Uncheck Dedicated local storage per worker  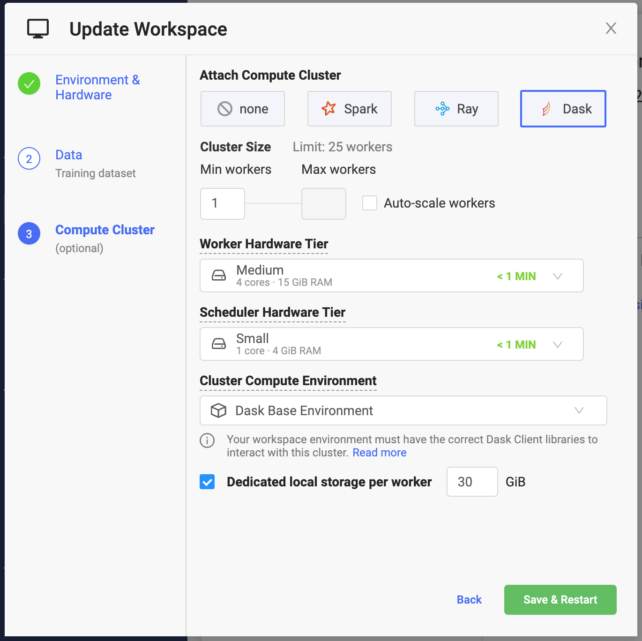coord(207,482)
